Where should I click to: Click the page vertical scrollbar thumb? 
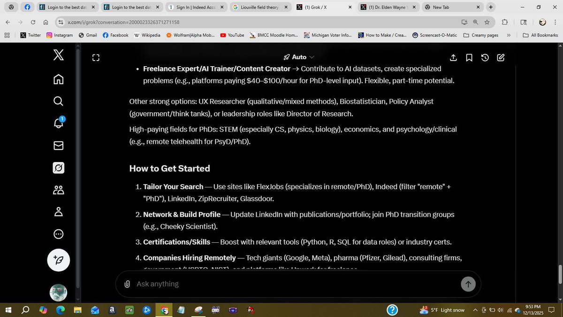point(559,274)
